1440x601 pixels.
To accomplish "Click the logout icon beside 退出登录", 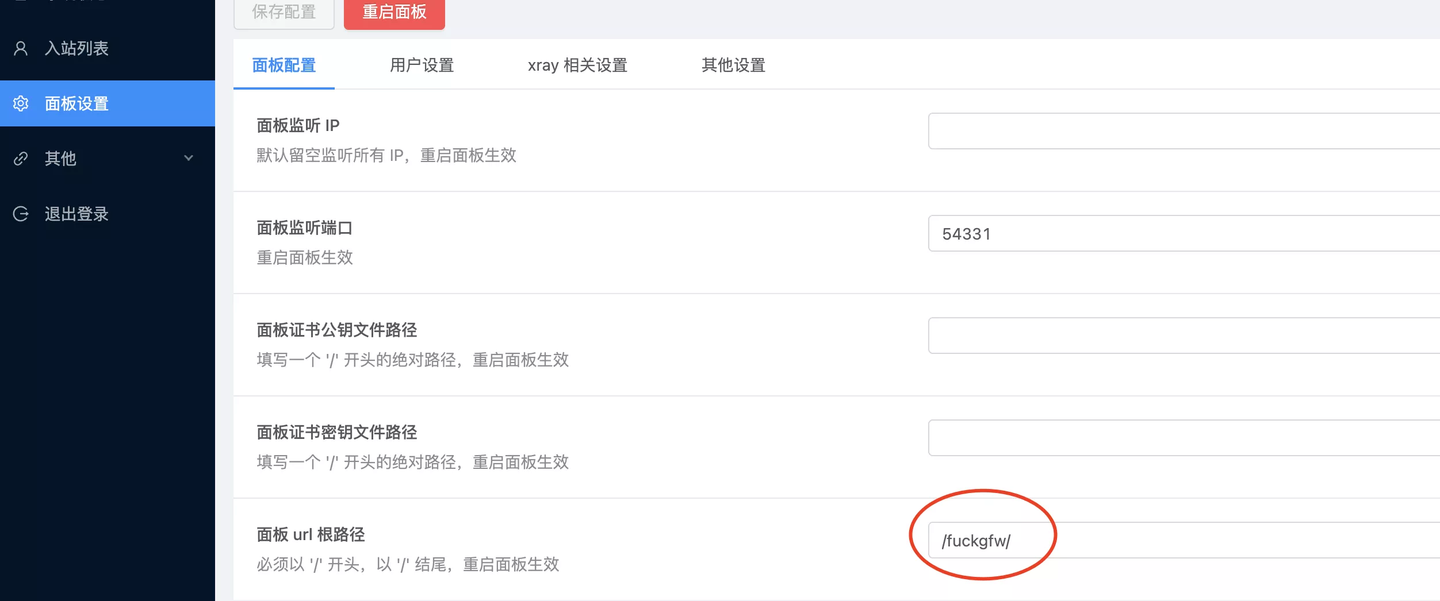I will tap(21, 214).
